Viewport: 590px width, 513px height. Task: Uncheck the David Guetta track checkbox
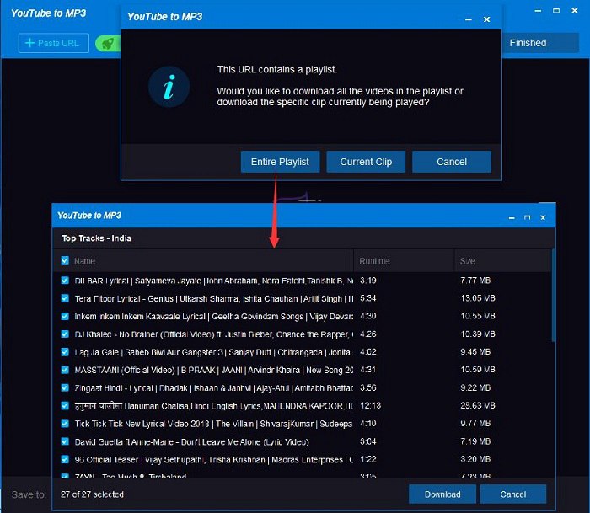pyautogui.click(x=65, y=441)
